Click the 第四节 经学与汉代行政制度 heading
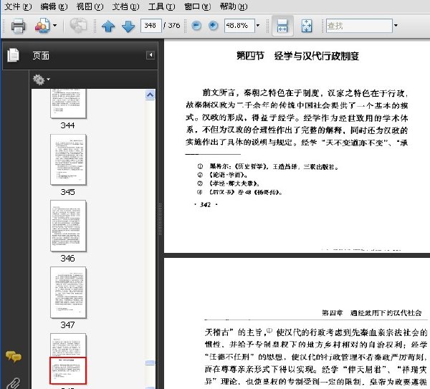430x389 pixels. click(x=297, y=56)
